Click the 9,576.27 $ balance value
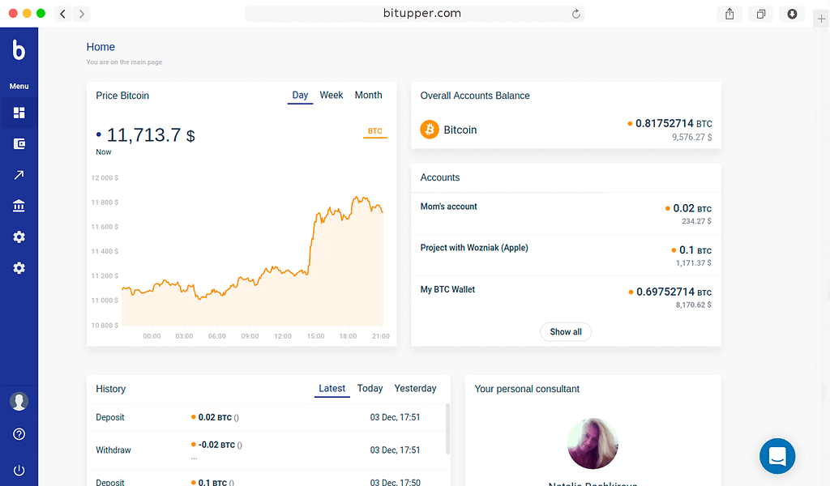This screenshot has height=486, width=830. click(692, 137)
